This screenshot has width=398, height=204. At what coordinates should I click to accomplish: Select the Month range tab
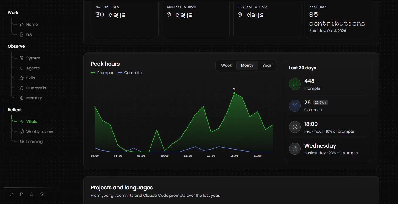[x=247, y=66]
